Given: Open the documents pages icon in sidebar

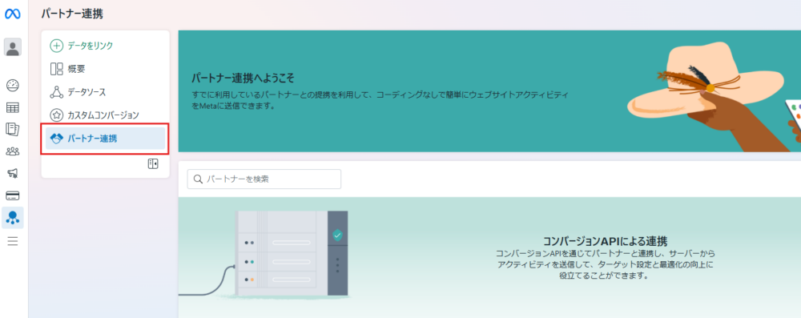Looking at the screenshot, I should coord(13,129).
